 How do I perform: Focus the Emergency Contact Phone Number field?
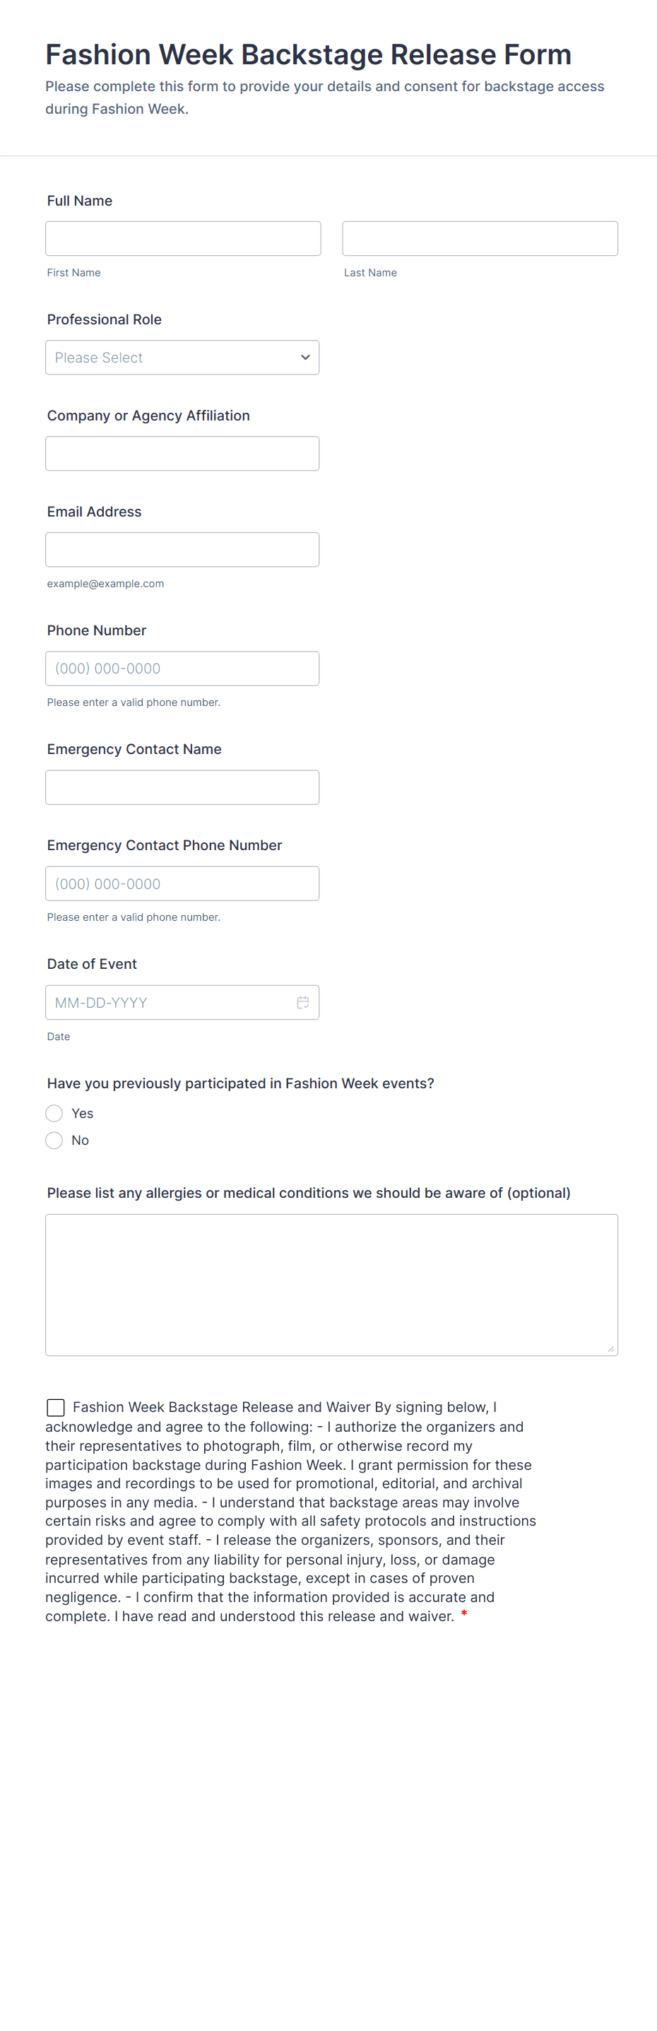pyautogui.click(x=182, y=884)
